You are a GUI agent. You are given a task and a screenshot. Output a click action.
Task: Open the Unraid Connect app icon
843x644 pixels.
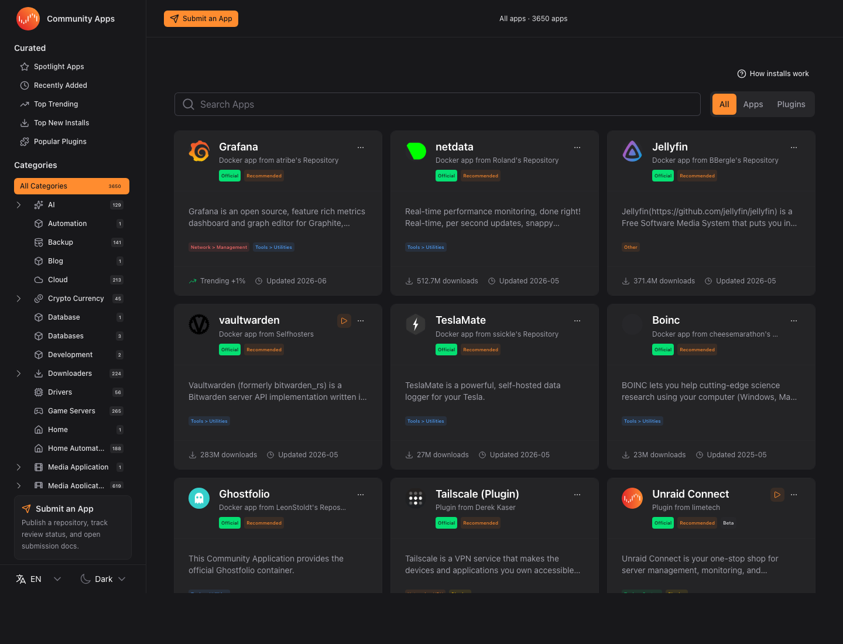tap(632, 498)
